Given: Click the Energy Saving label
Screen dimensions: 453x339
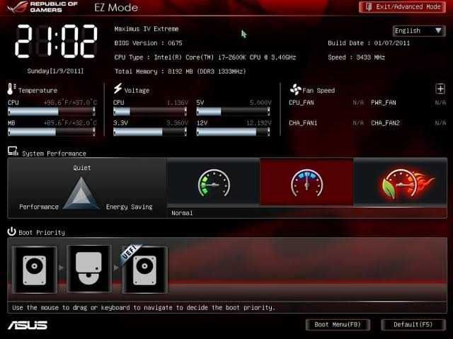Looking at the screenshot, I should pyautogui.click(x=129, y=207).
